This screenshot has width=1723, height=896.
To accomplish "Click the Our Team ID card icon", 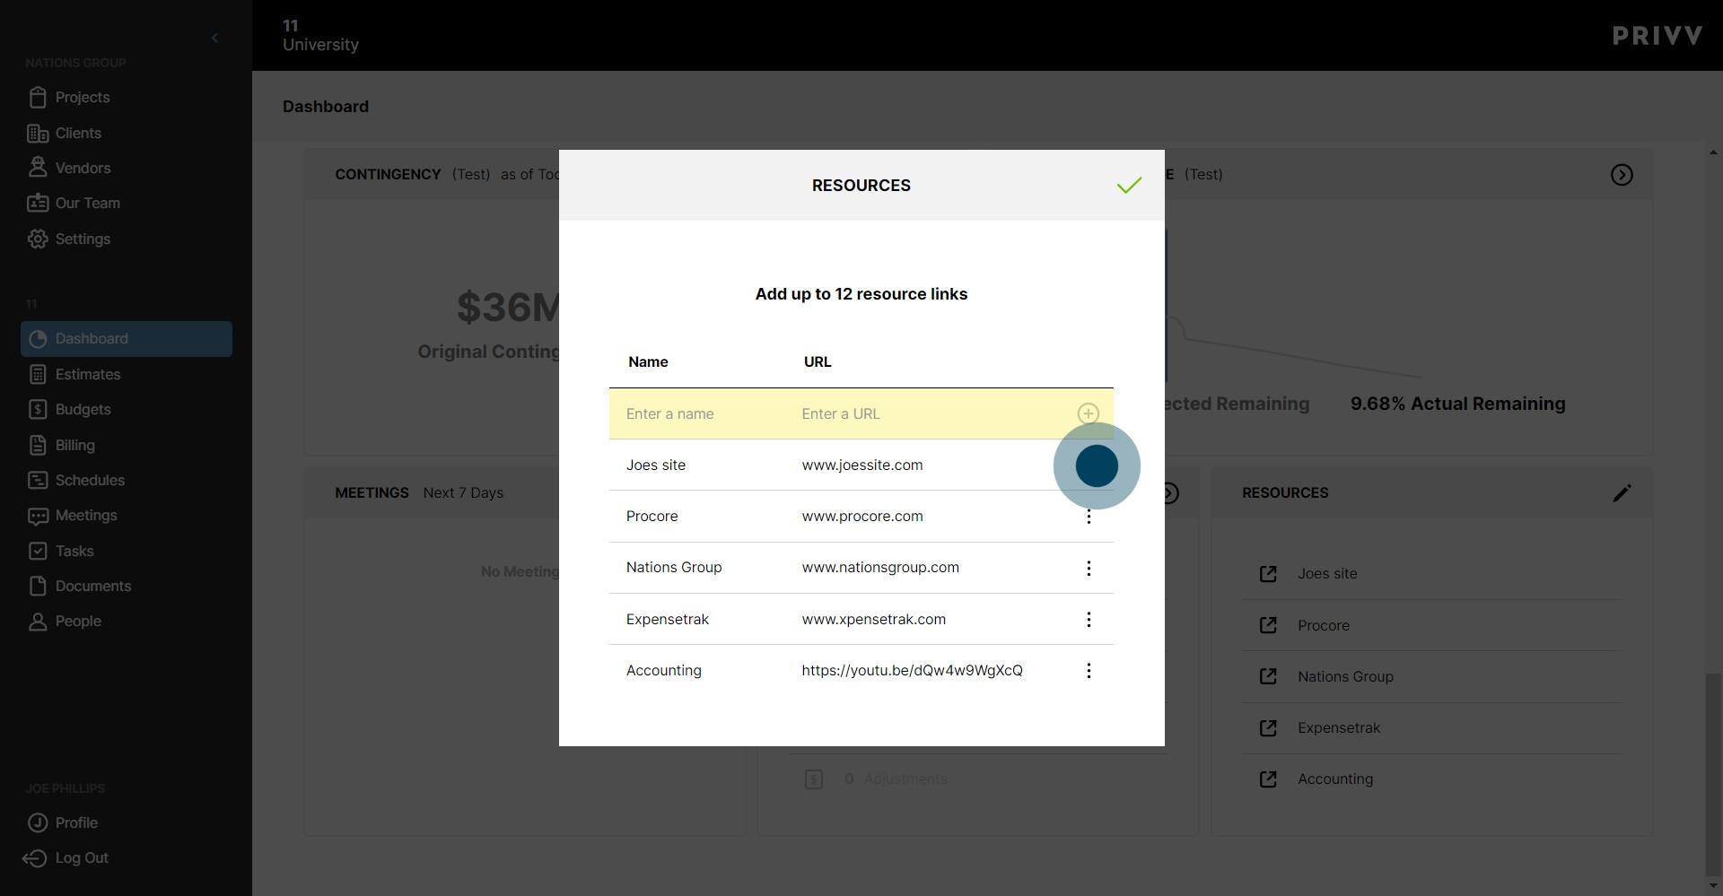I will (38, 203).
